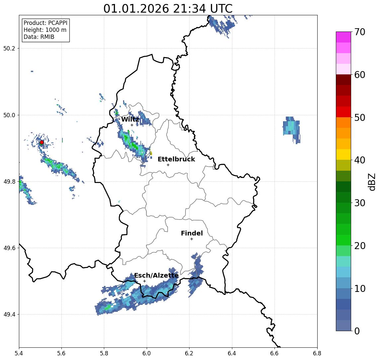The width and height of the screenshot is (380, 360).
Task: Click the Ettelbruck cross marker
Action: point(168,165)
